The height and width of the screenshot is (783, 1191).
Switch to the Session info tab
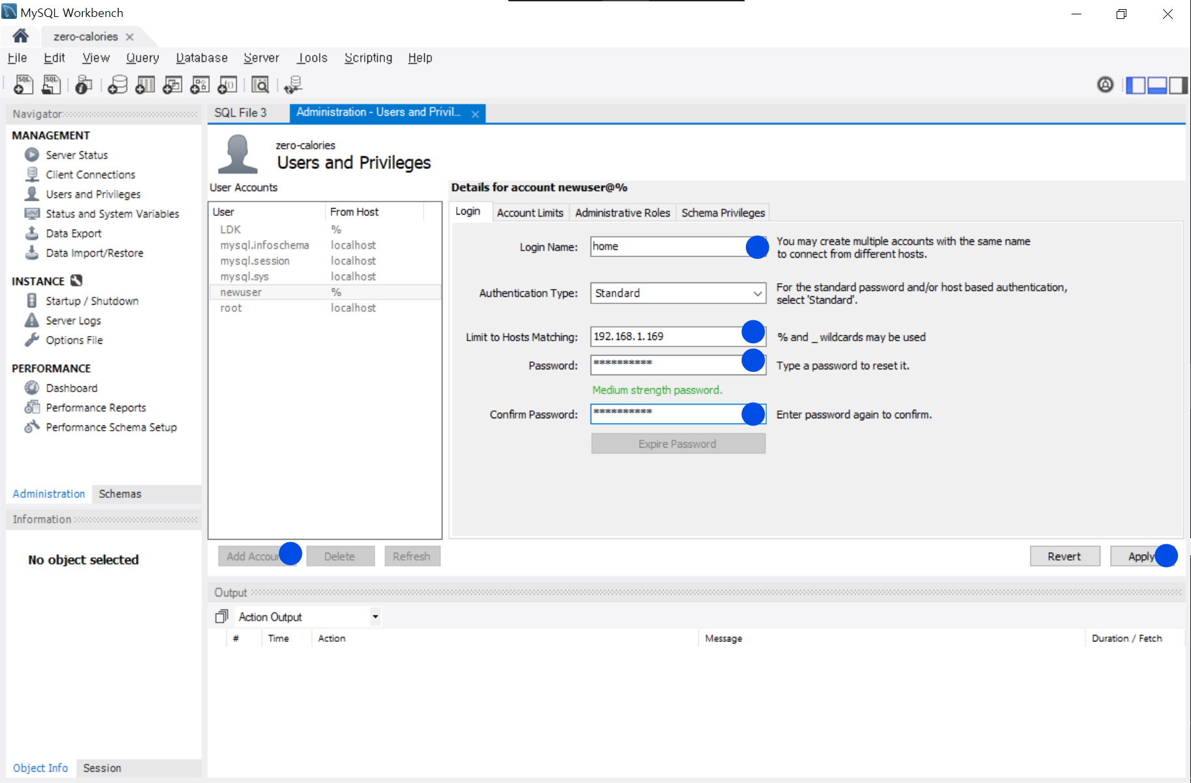pyautogui.click(x=102, y=768)
